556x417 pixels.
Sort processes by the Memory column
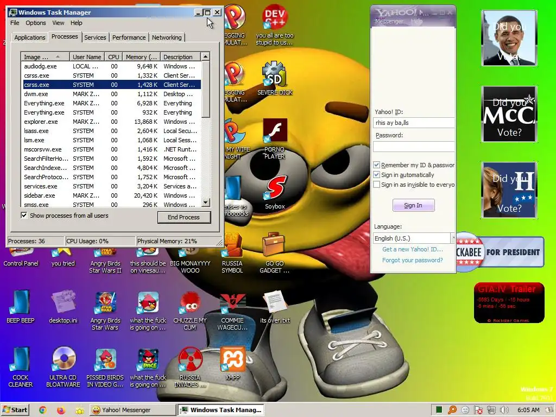tap(141, 56)
